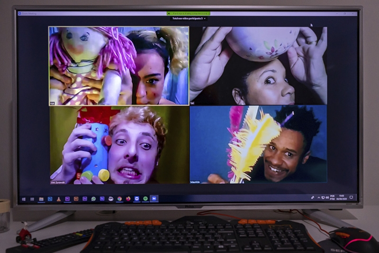This screenshot has width=379, height=253.
Task: Switch to TeamViewer on the taskbar
Action: click(137, 199)
